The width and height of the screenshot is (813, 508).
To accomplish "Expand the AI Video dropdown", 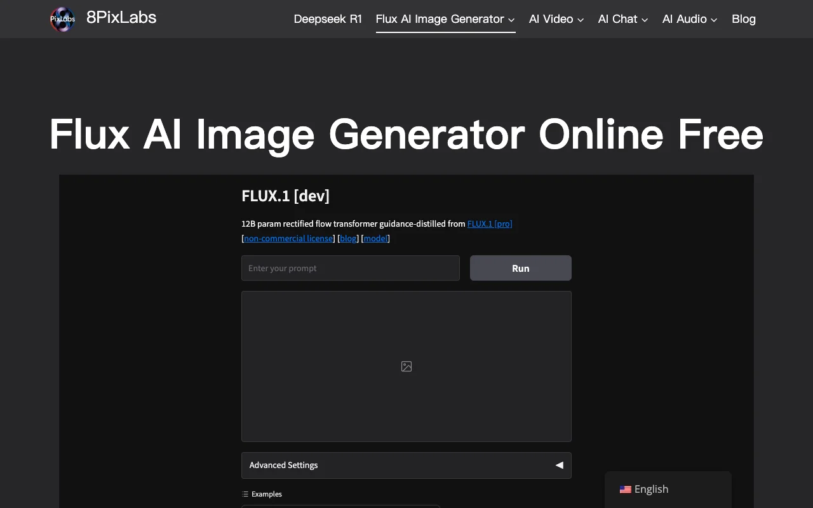I will pos(556,19).
